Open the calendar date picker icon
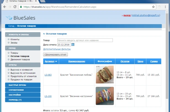 point(73,45)
